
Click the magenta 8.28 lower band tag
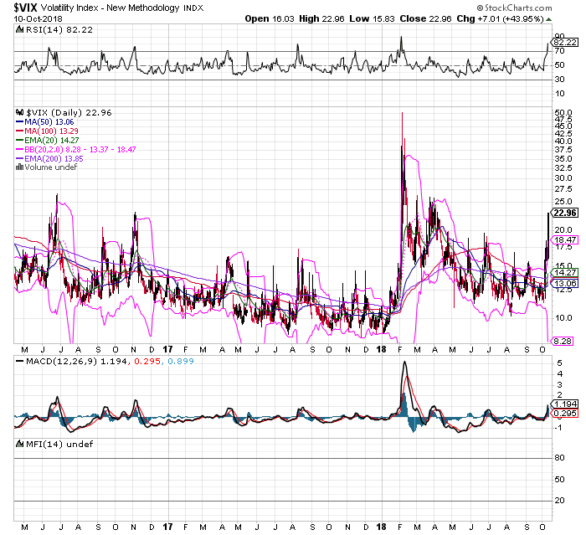click(563, 341)
